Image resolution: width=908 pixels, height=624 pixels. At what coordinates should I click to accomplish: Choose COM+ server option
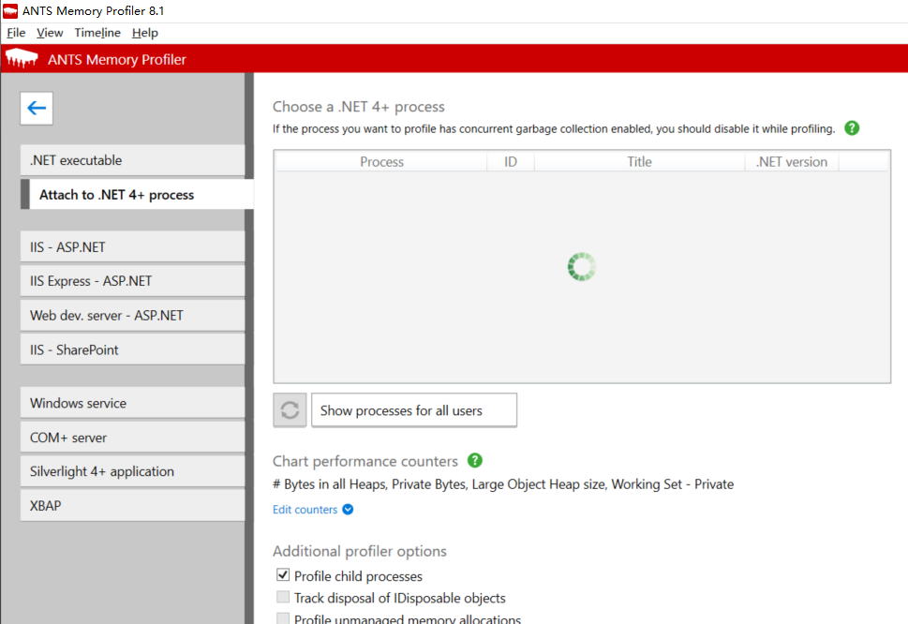133,437
